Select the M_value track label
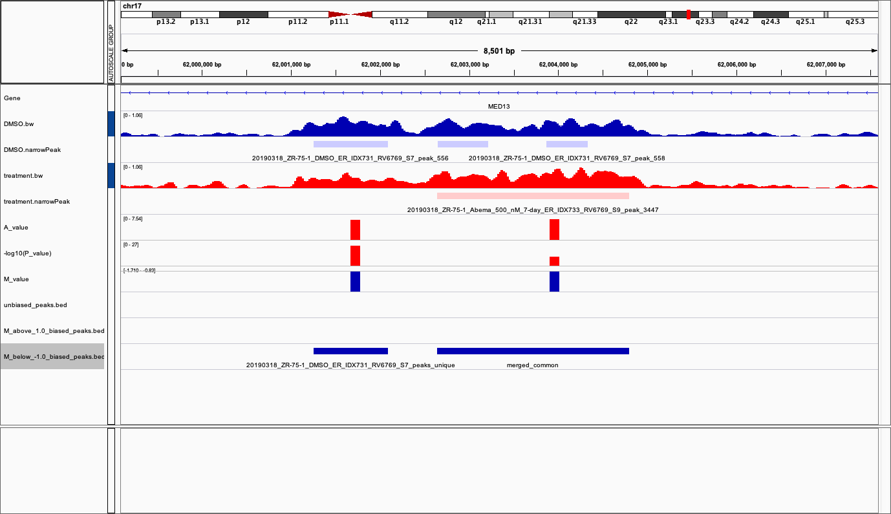This screenshot has height=514, width=891. tap(16, 279)
